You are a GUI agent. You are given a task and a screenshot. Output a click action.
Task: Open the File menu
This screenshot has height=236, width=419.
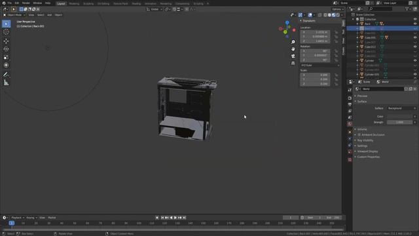tap(10, 3)
